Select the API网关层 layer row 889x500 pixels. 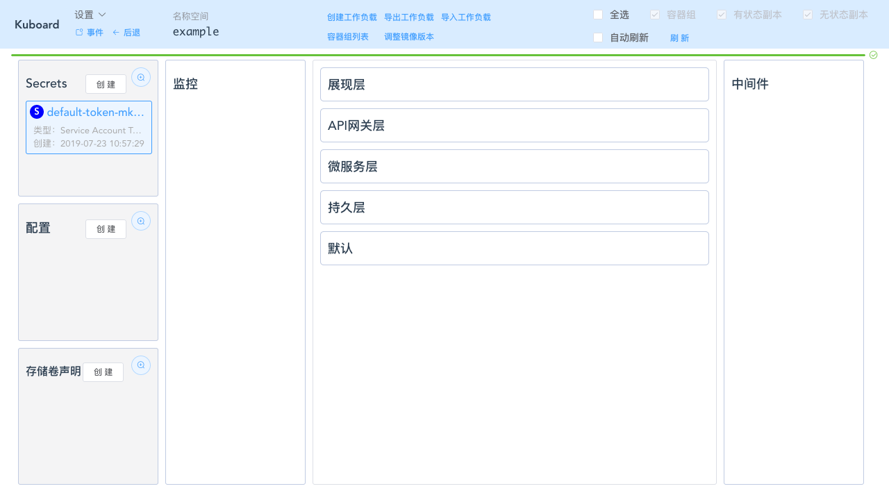pyautogui.click(x=515, y=125)
